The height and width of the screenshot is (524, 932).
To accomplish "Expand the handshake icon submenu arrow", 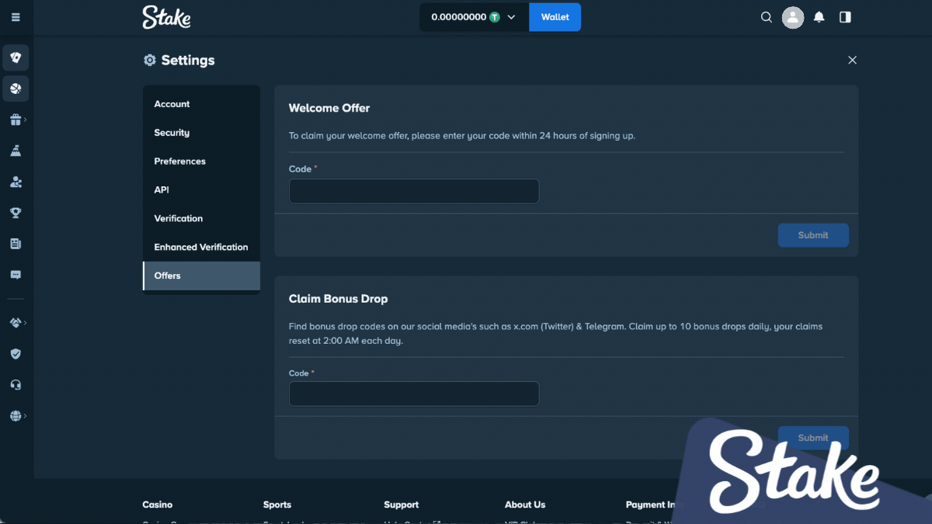I will [x=26, y=322].
